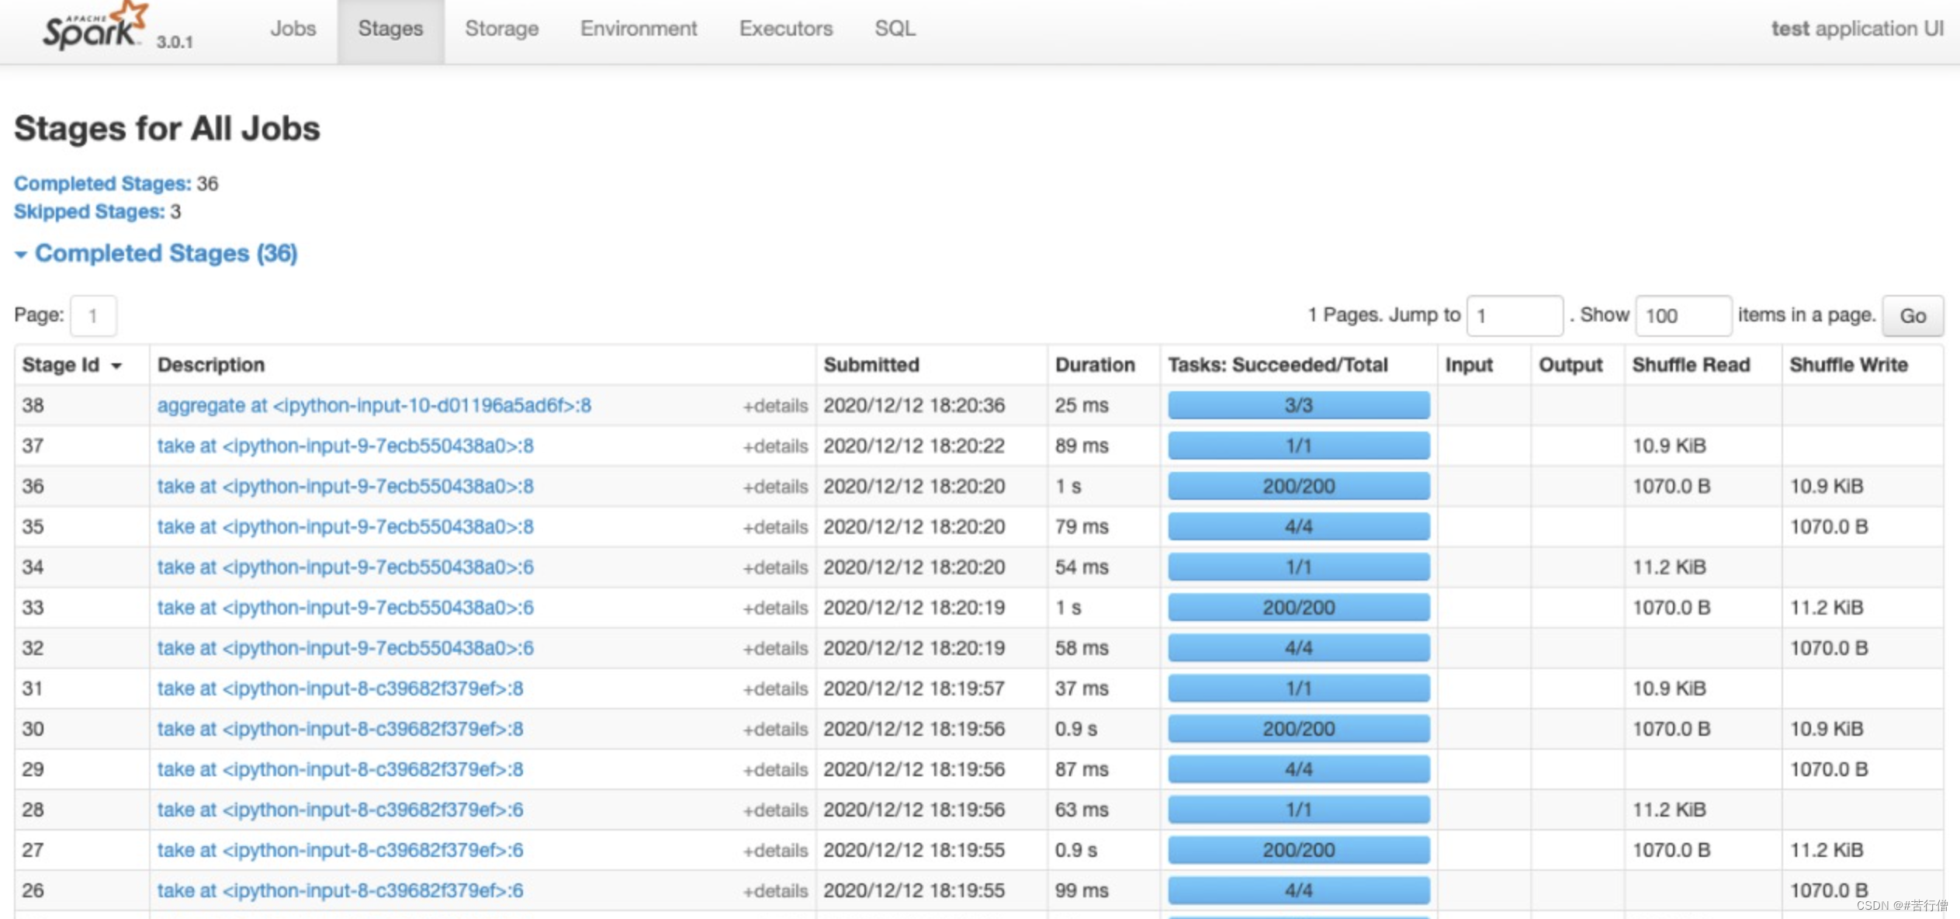
Task: Expand +details for stage 31
Action: tap(775, 688)
